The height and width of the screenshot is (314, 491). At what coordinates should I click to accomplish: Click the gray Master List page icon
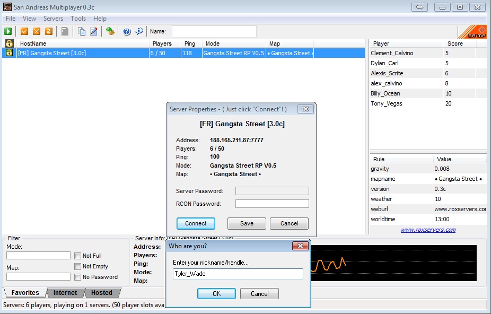(65, 31)
